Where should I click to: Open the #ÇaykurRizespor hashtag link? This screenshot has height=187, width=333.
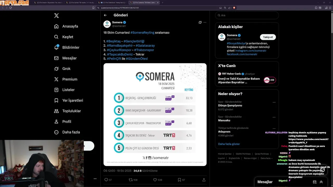coord(119,50)
